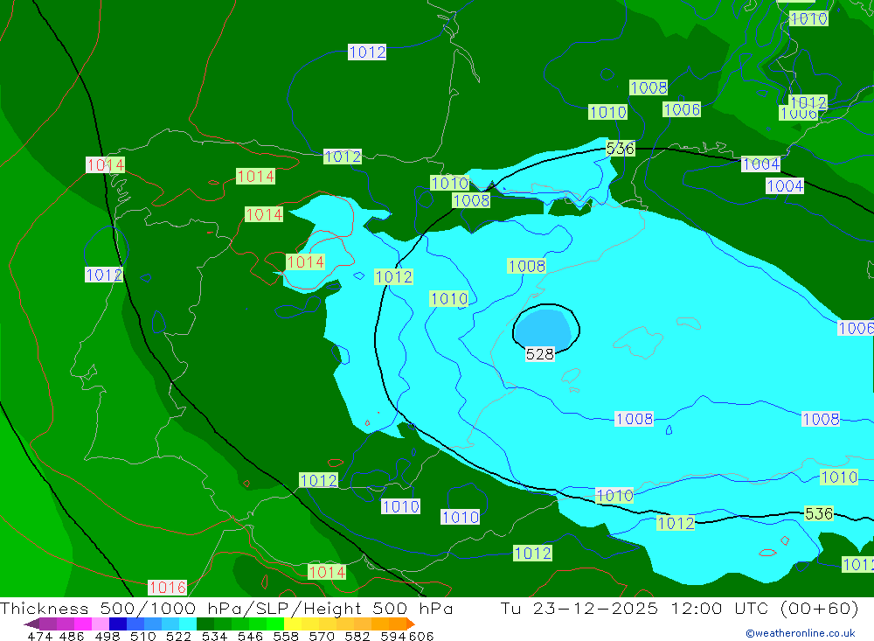Select the 'Tu 23-12-2025 12:00 UTC (00+60)' timestamp
The height and width of the screenshot is (641, 874).
click(679, 608)
